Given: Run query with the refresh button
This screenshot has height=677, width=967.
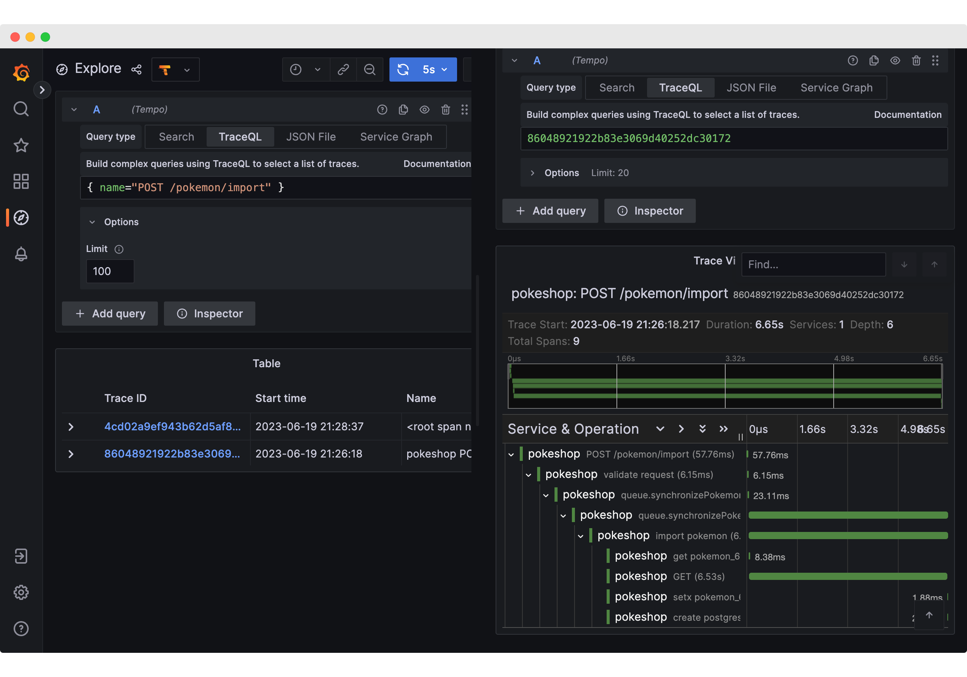Looking at the screenshot, I should pos(403,70).
